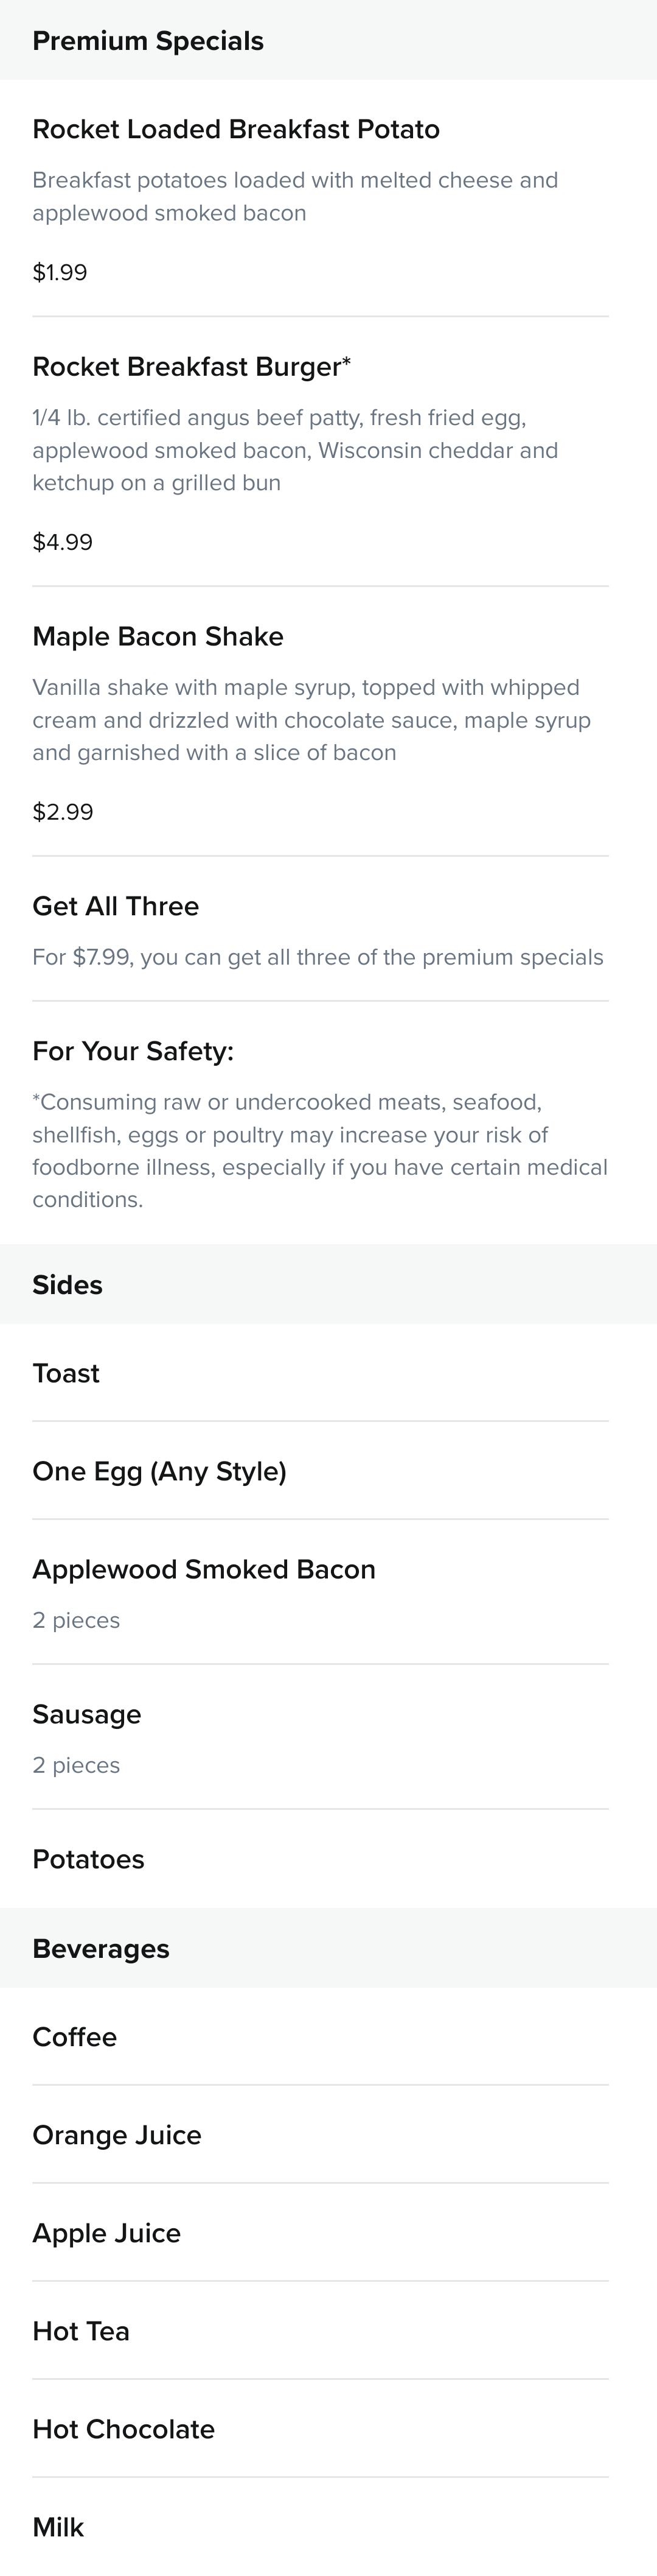Select Coffee from Beverages
This screenshot has height=2576, width=657.
321,2037
